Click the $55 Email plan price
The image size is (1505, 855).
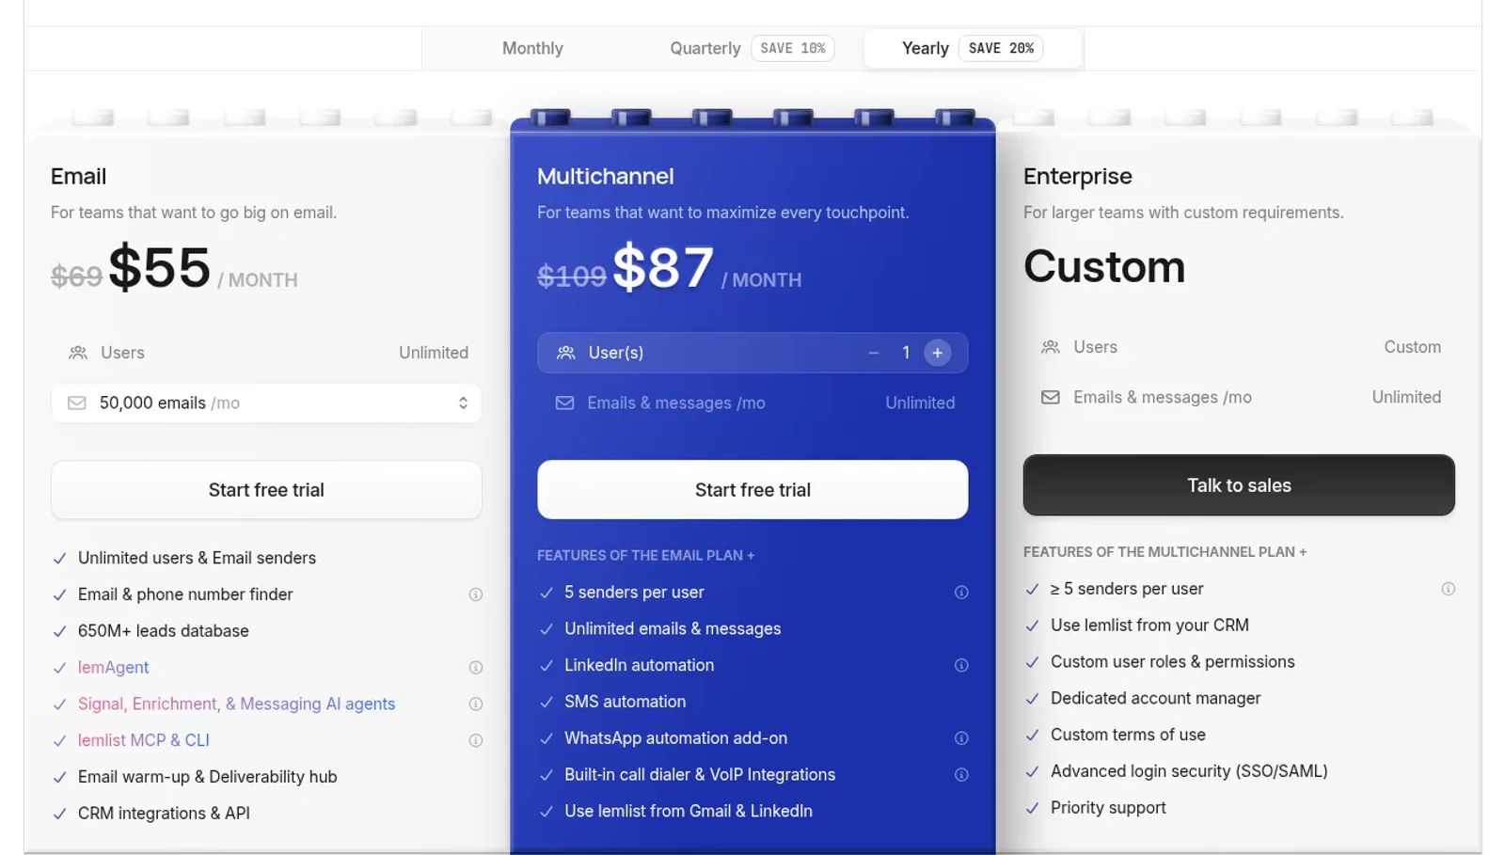[x=160, y=268]
